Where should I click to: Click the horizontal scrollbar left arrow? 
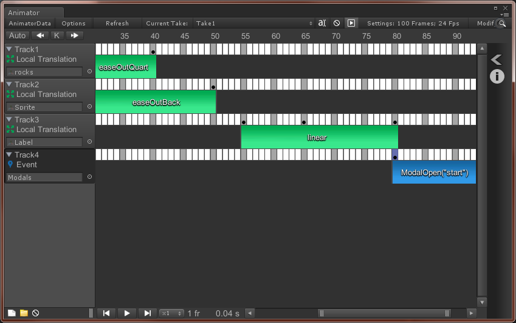tap(250, 313)
